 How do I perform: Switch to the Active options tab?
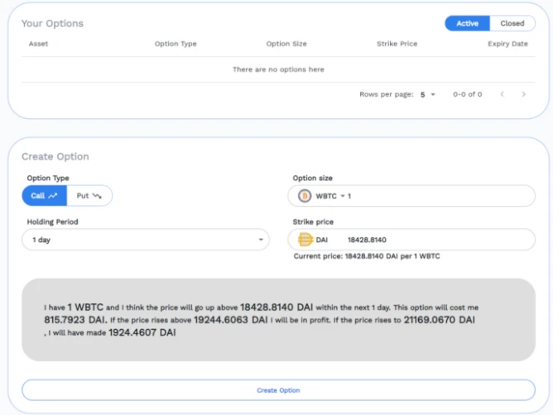(467, 23)
